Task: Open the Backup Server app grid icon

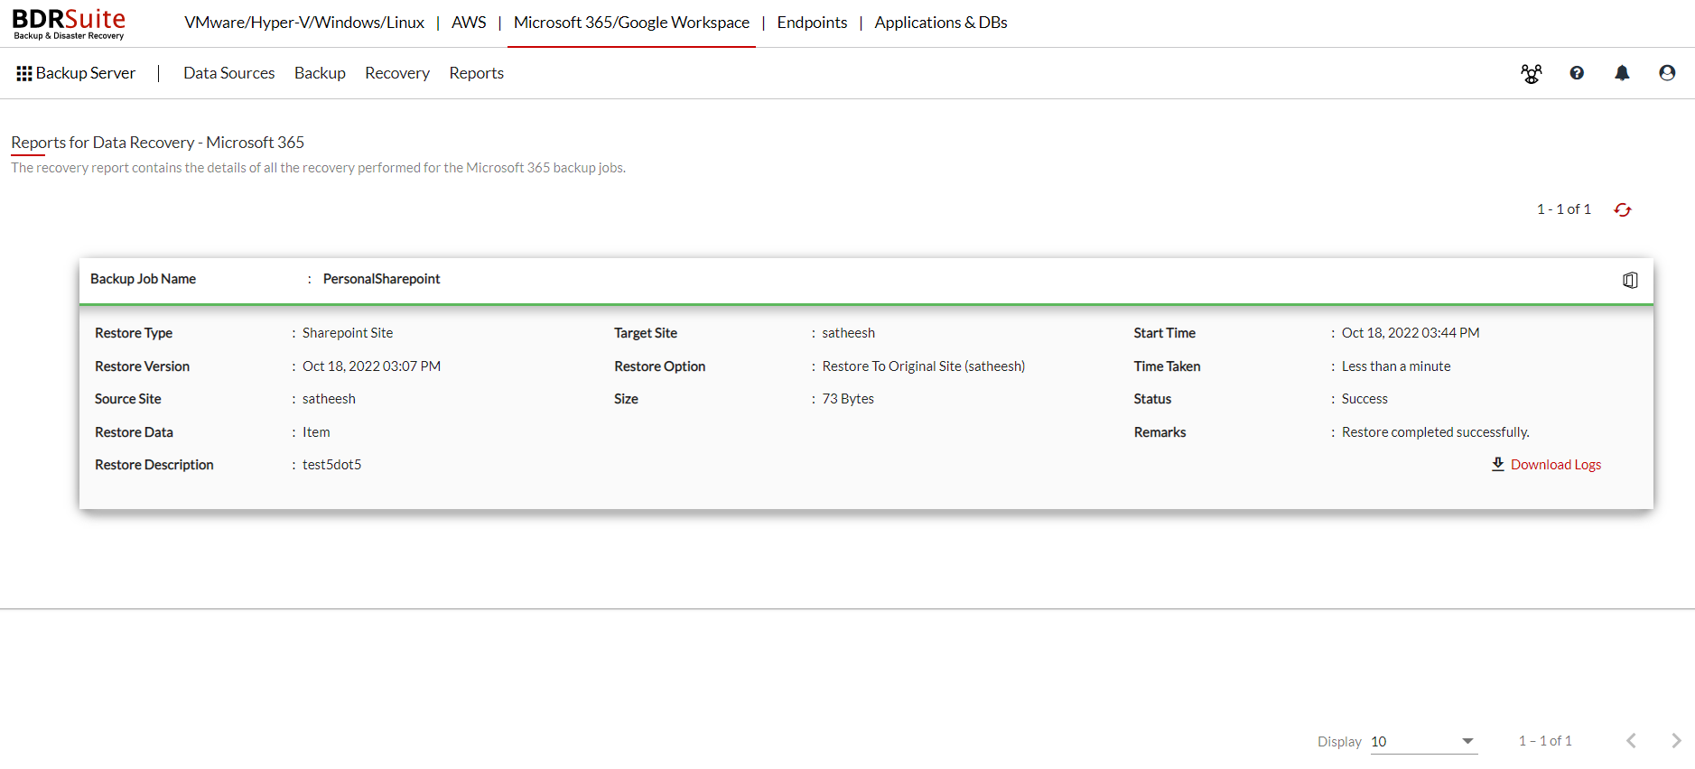Action: pos(24,73)
